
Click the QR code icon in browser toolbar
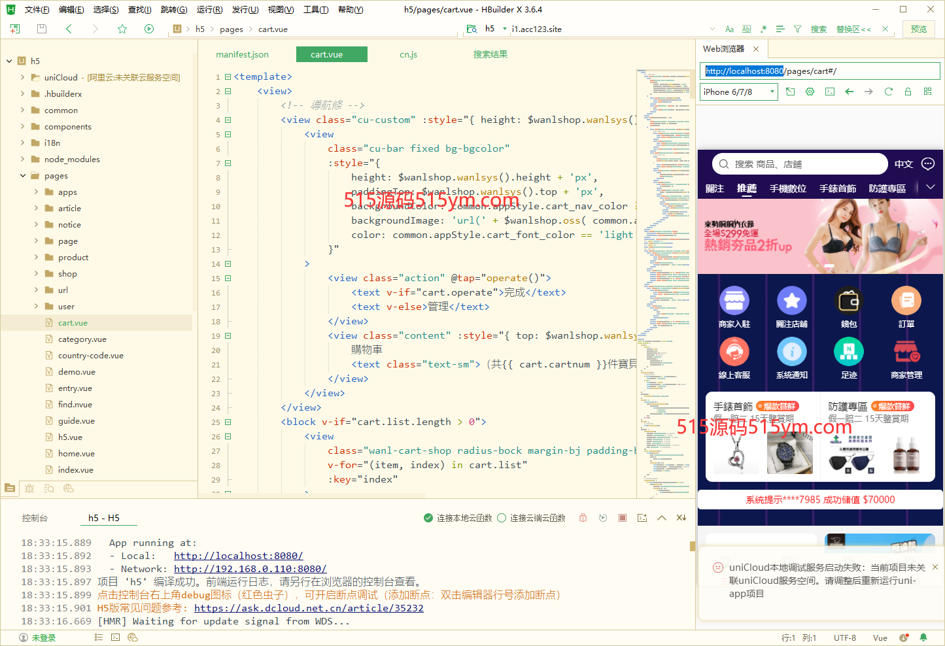pyautogui.click(x=927, y=92)
